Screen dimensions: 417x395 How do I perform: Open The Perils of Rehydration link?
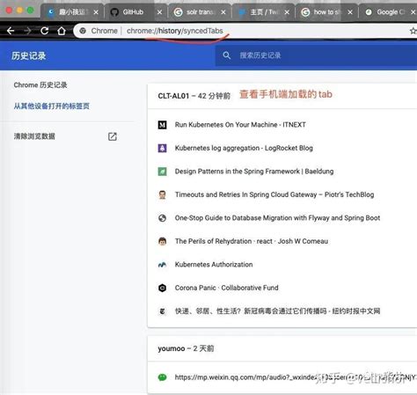(252, 241)
